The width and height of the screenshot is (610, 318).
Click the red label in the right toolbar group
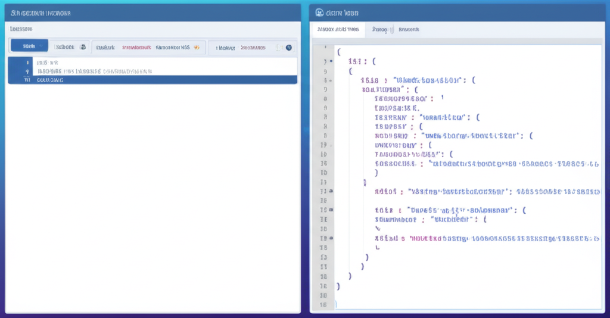(x=253, y=47)
